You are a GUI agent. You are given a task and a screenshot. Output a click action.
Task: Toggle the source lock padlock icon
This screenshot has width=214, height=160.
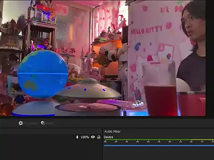tap(99, 137)
